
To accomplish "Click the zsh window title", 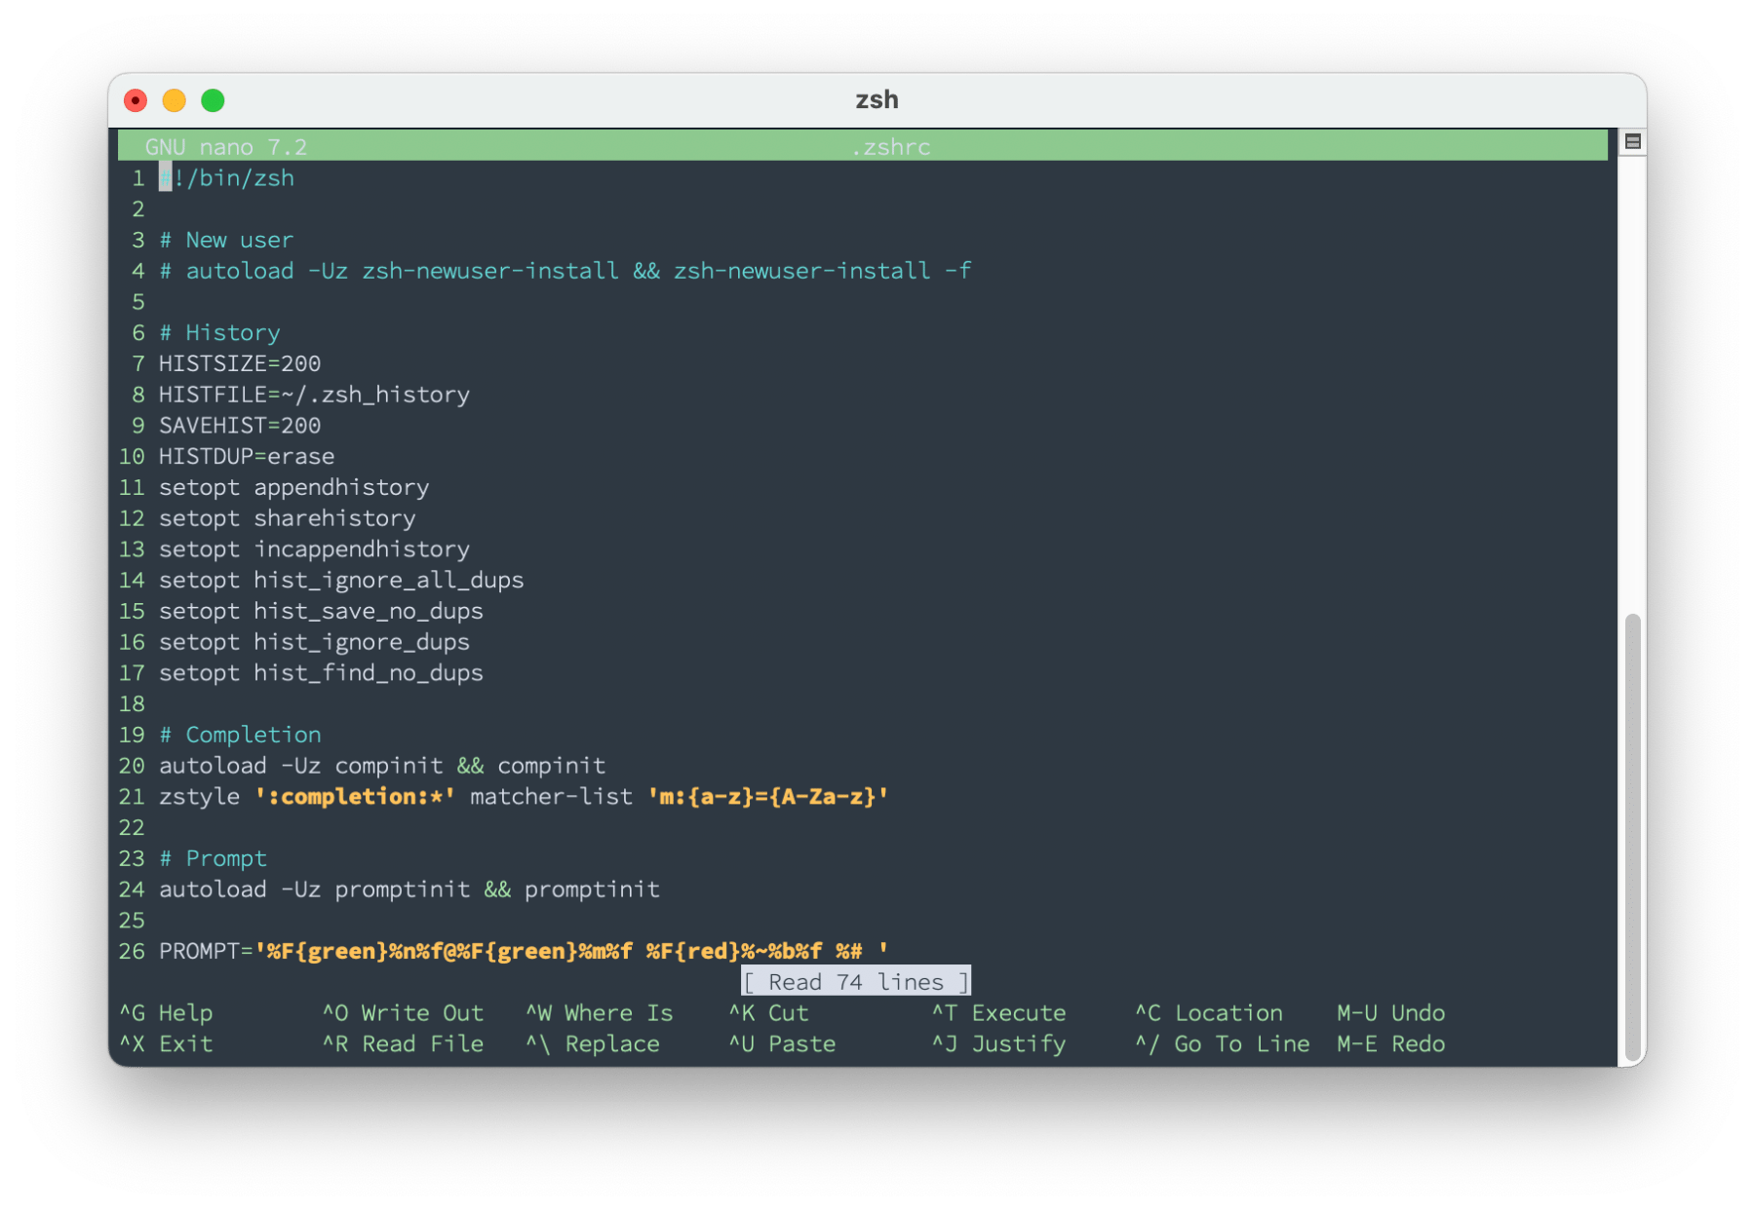I will coord(877,100).
